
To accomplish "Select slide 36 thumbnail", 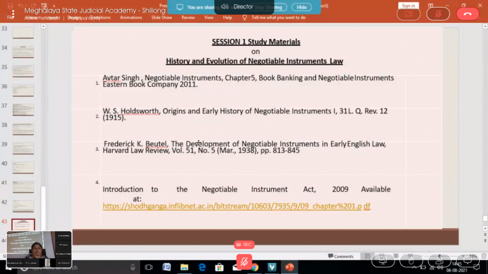I will [x=23, y=90].
